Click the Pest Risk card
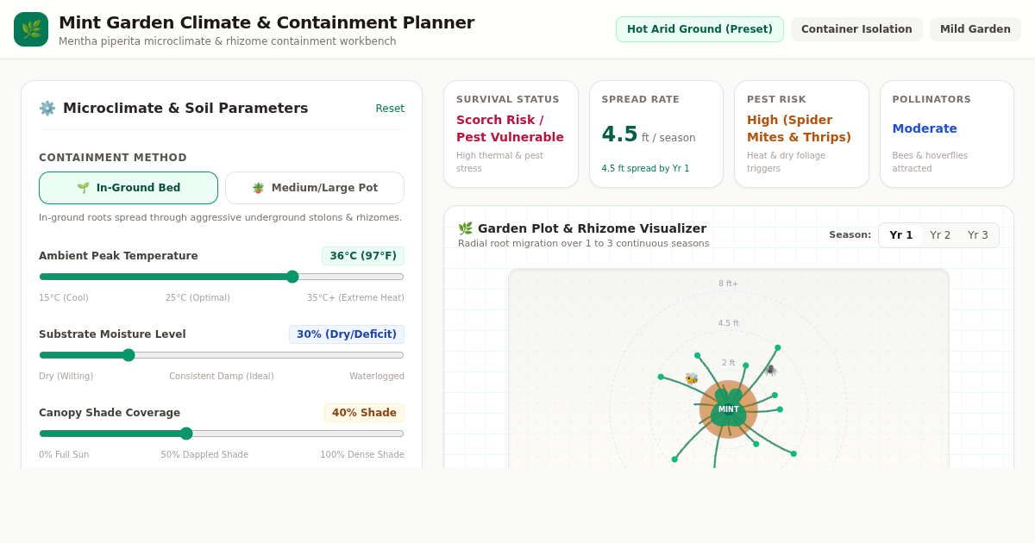 801,134
